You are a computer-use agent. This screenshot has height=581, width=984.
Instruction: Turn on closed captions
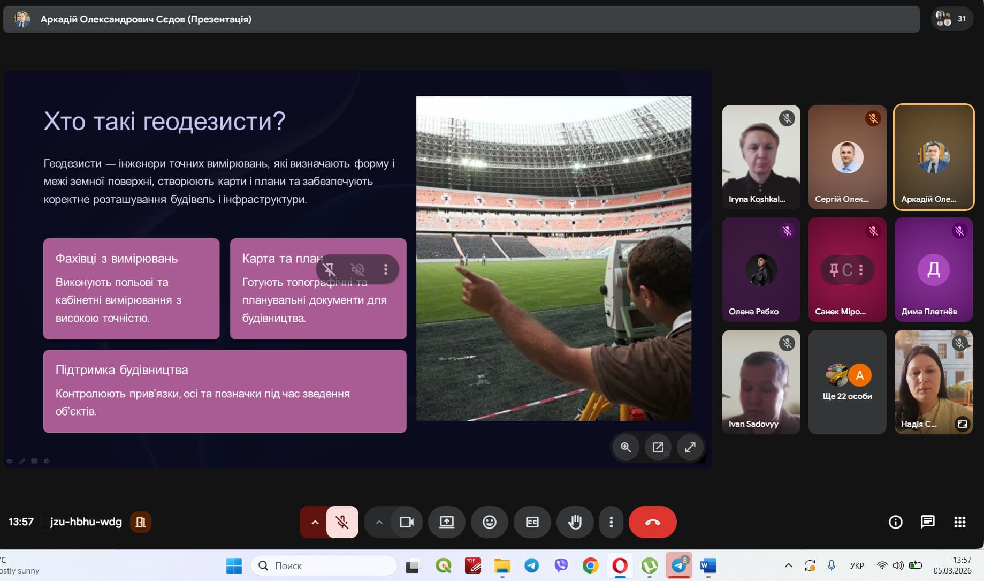tap(532, 522)
